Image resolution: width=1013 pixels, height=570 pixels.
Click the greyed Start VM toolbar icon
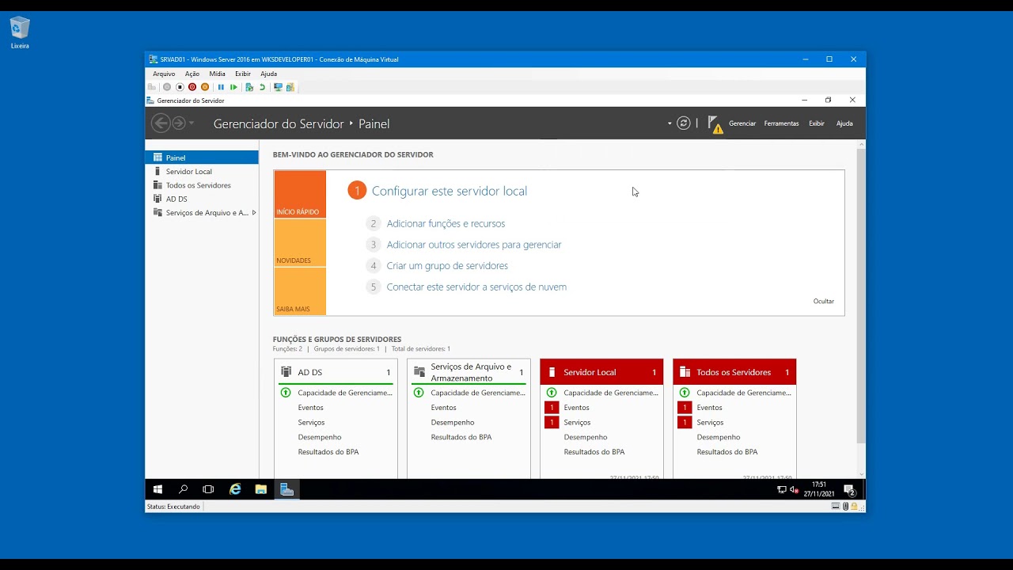[x=167, y=87]
